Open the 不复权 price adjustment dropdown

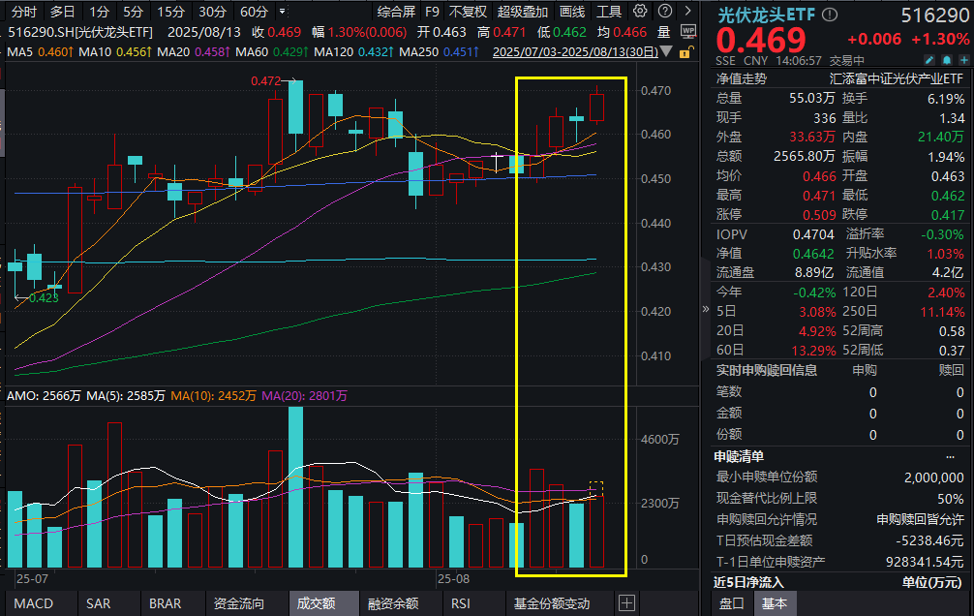(x=469, y=12)
